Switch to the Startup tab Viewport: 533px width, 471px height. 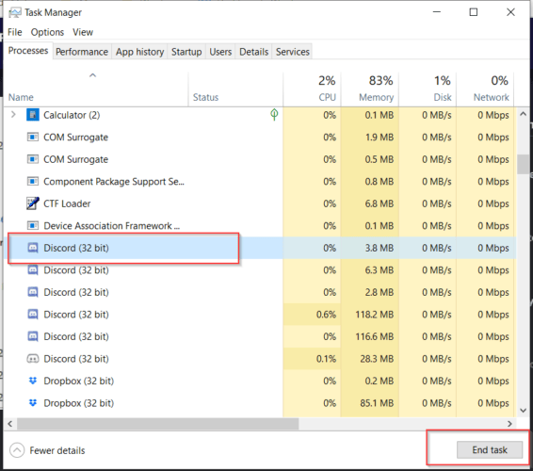pos(186,52)
